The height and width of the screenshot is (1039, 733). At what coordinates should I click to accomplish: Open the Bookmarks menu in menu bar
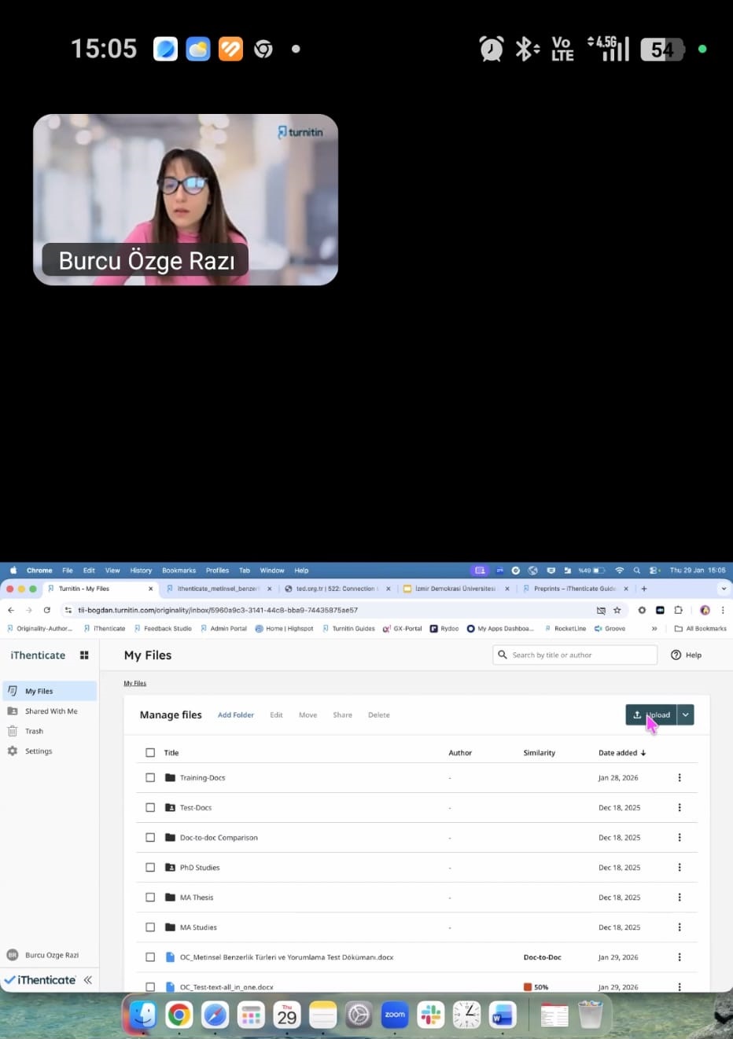tap(179, 571)
